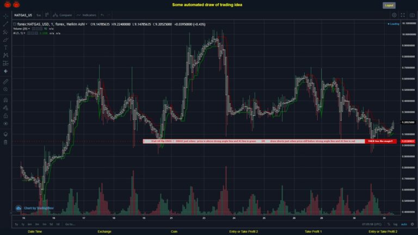This screenshot has height=235, width=418.
Task: Open the object tree panel icon
Action: (x=5, y=134)
